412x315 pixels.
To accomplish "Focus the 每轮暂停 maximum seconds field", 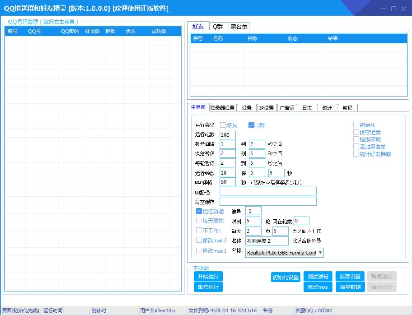I will click(x=257, y=163).
